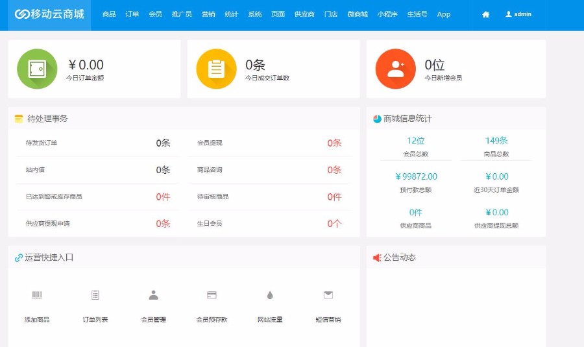The width and height of the screenshot is (584, 347).
Task: Click the 149条 total products count
Action: 496,141
